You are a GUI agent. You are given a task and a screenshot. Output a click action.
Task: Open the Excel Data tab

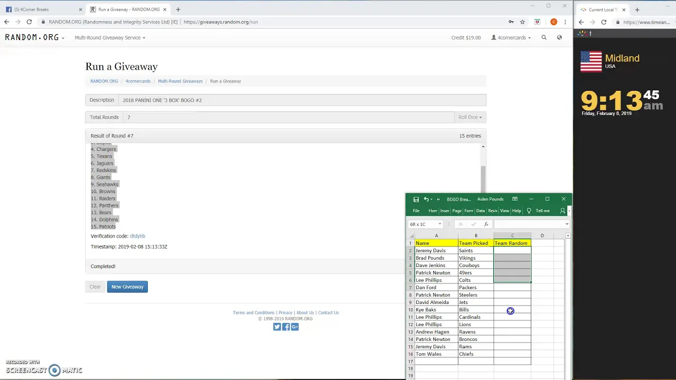pos(480,211)
